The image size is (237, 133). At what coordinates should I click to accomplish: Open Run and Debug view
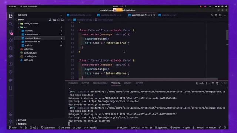pos(11,40)
